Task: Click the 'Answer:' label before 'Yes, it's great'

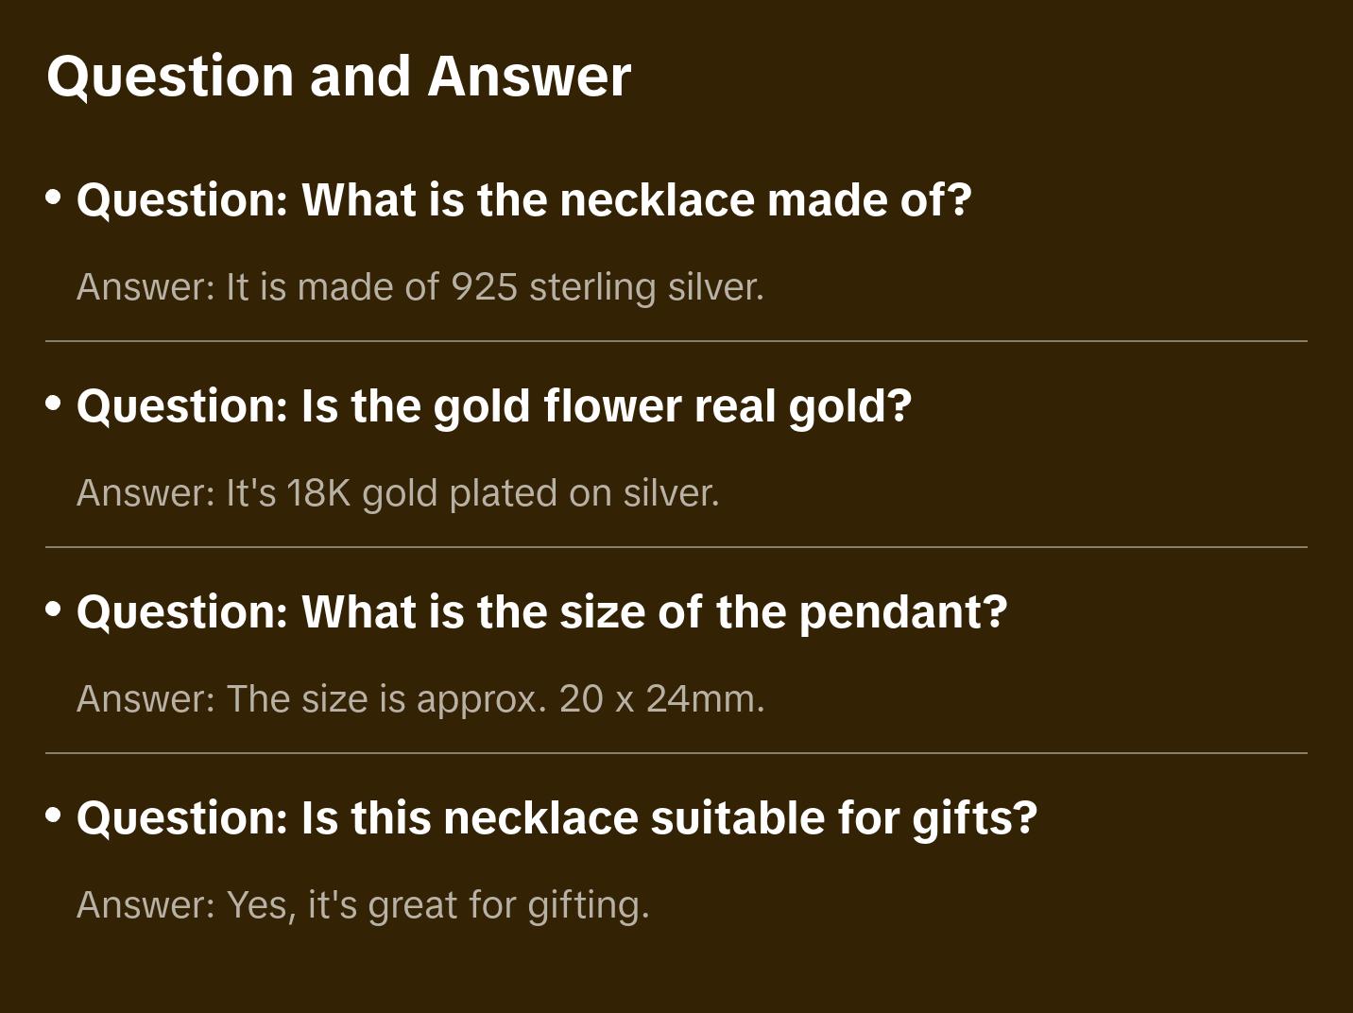Action: click(x=146, y=905)
